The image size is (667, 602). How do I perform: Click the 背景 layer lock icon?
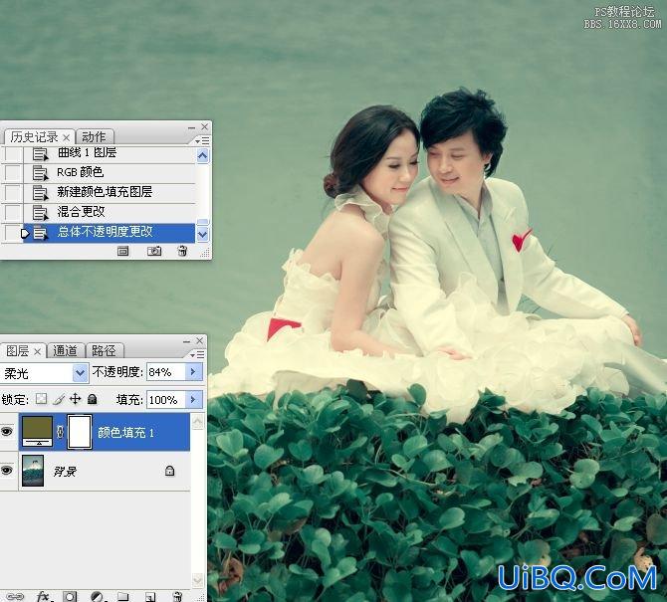pyautogui.click(x=169, y=471)
